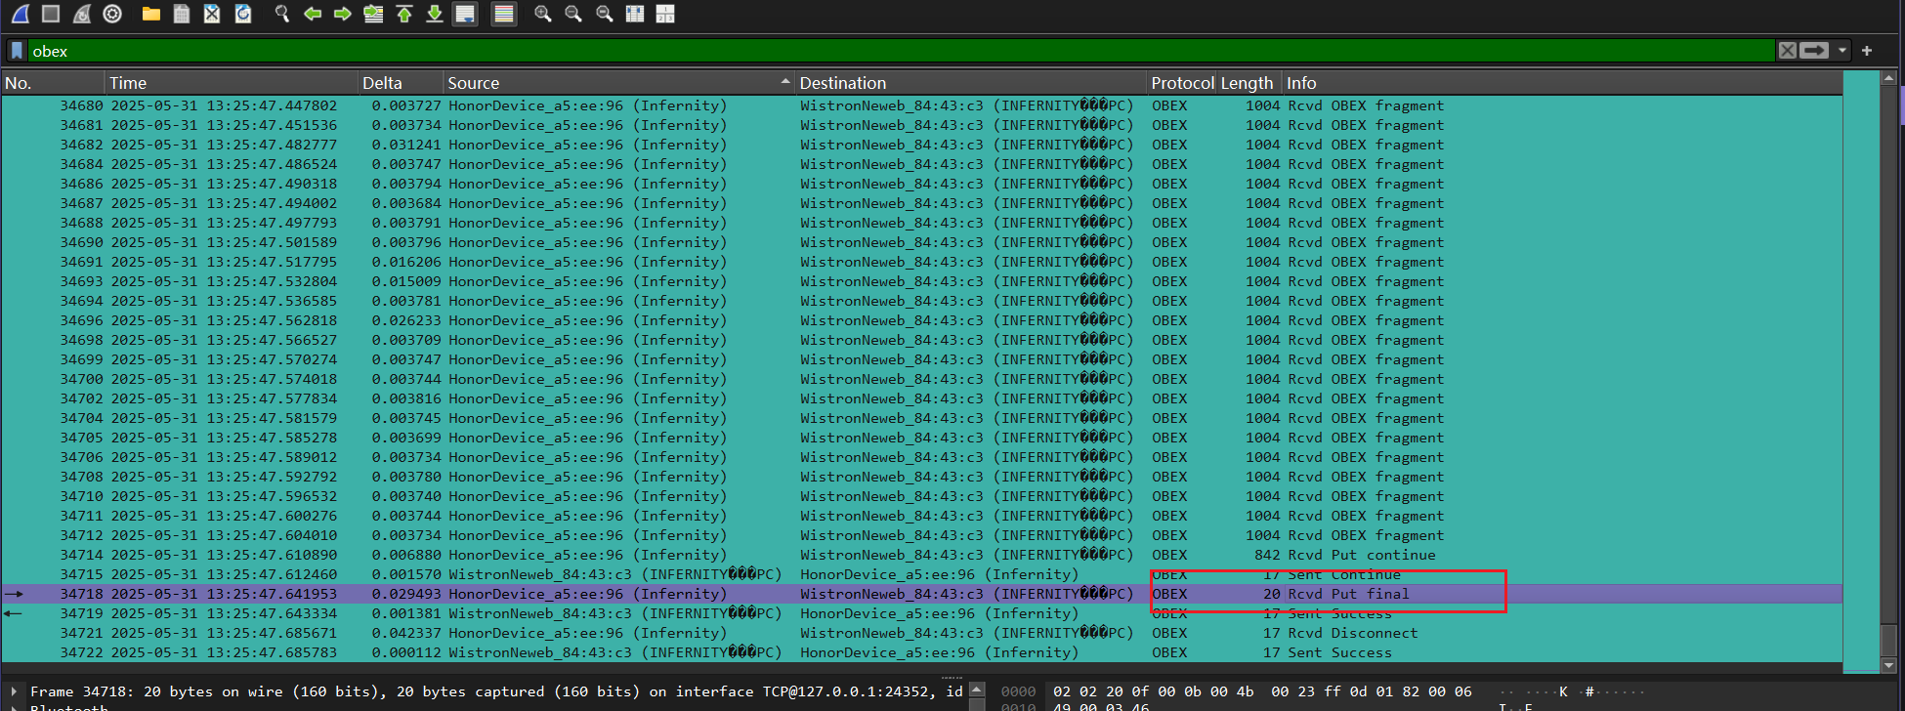1905x711 pixels.
Task: Clear the obex display filter
Action: (1787, 51)
